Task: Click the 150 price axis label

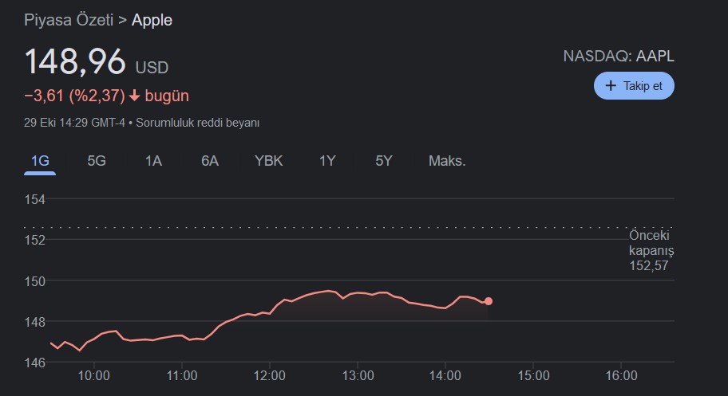Action: [35, 281]
